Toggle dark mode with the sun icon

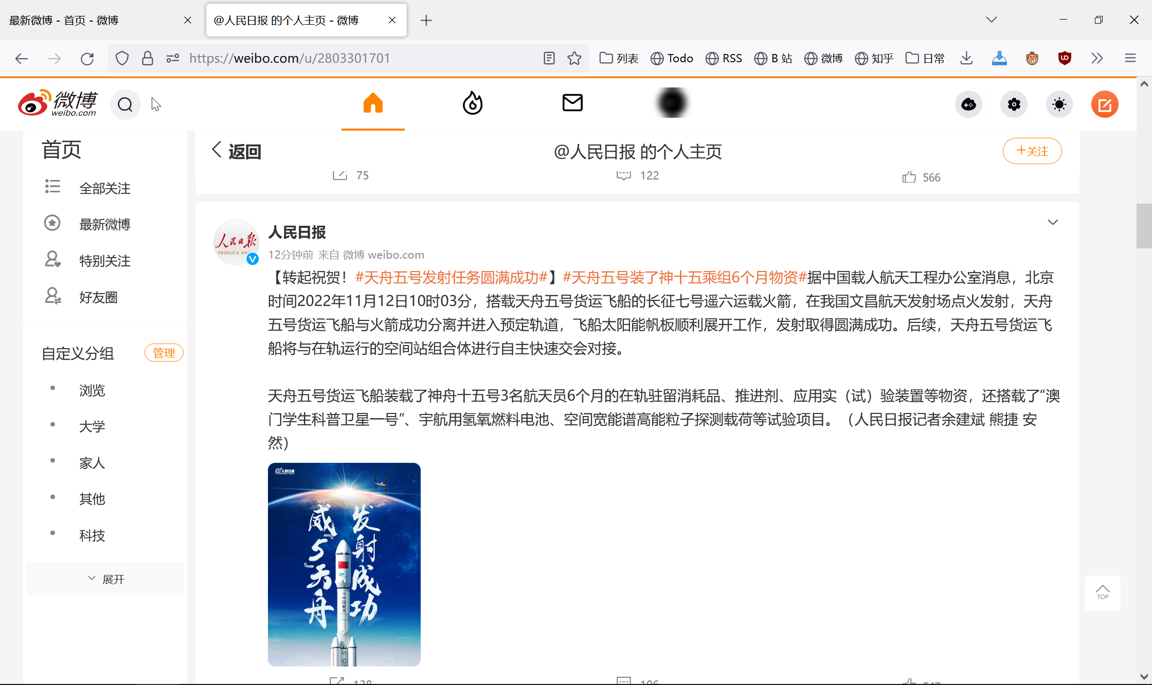tap(1059, 104)
